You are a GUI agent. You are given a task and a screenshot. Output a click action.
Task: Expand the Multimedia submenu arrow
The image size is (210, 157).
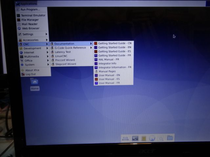point(48,56)
